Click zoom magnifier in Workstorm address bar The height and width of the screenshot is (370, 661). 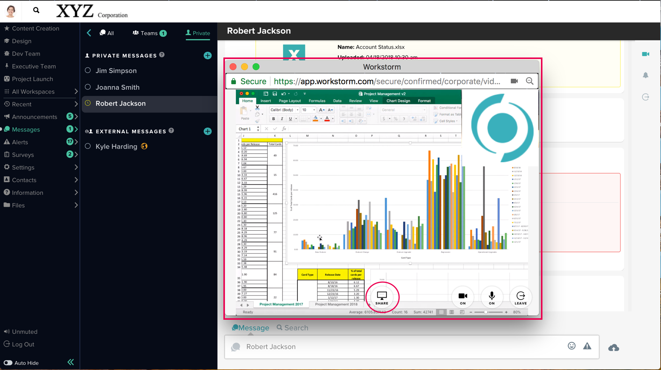tap(529, 81)
